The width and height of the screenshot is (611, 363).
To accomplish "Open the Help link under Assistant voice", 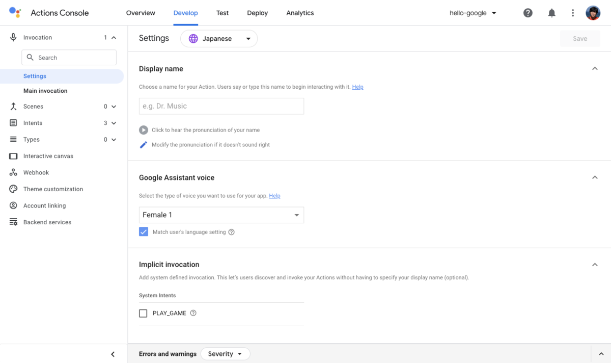I will [x=274, y=196].
